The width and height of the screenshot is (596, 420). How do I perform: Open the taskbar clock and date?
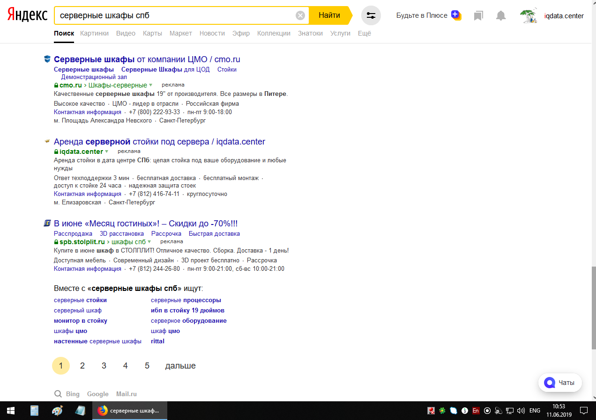click(559, 411)
